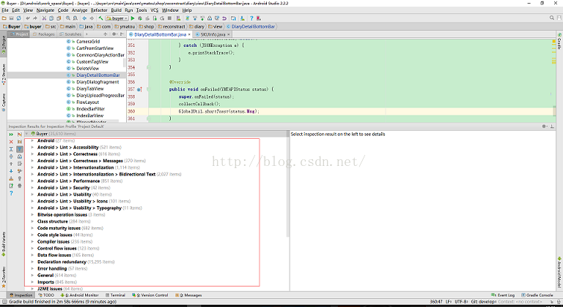Image resolution: width=563 pixels, height=307 pixels.
Task: Navigate back with the blue left arrow icon
Action: [84, 18]
